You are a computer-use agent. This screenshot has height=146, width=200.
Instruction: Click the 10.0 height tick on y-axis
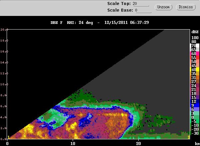pos(3,84)
